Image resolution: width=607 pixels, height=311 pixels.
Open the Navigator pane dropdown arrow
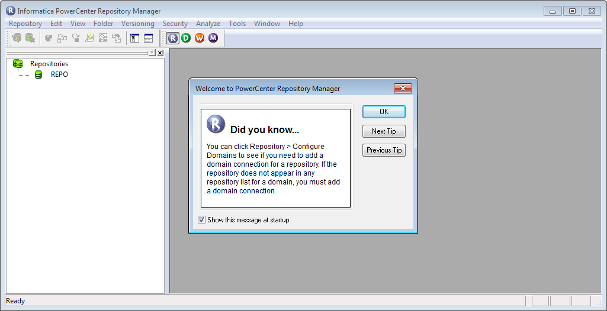click(x=152, y=53)
